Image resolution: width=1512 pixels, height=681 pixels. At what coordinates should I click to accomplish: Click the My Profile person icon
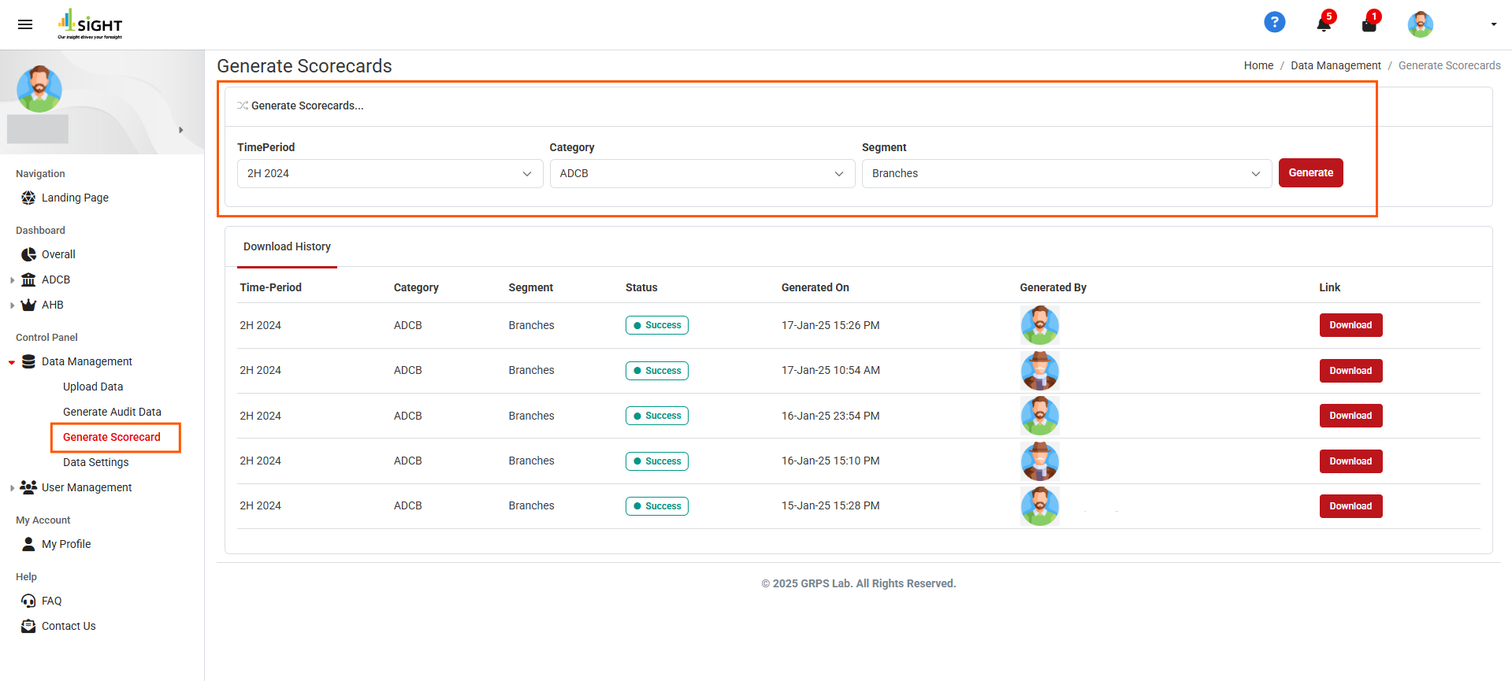pyautogui.click(x=28, y=544)
